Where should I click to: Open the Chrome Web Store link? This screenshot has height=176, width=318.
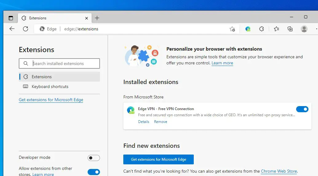tap(279, 171)
